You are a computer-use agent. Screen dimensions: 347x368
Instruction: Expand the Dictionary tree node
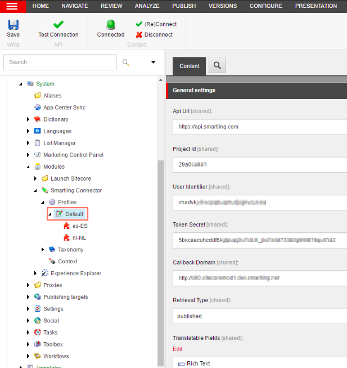[29, 119]
